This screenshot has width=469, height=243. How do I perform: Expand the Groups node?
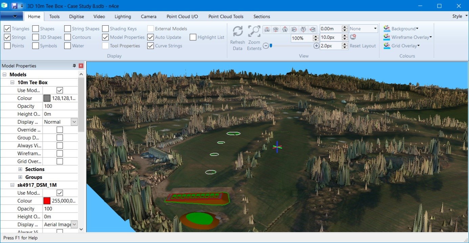(x=20, y=177)
